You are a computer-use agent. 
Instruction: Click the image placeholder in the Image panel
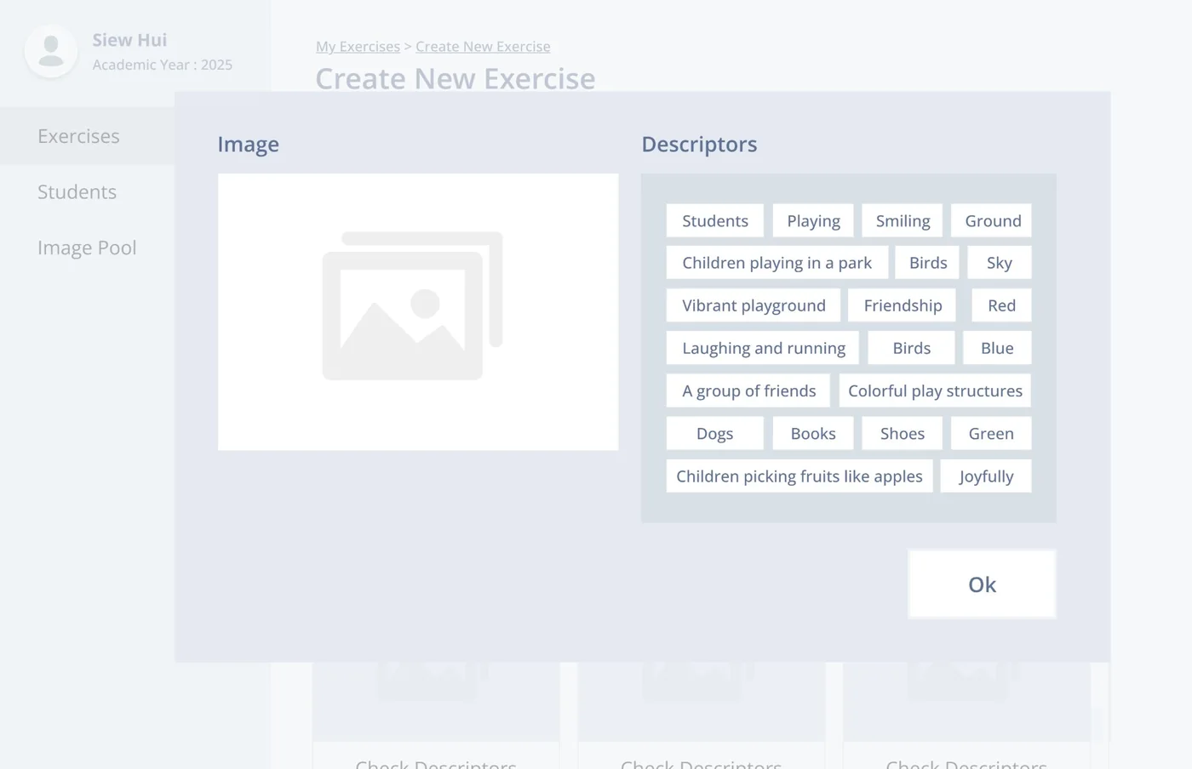coord(418,312)
